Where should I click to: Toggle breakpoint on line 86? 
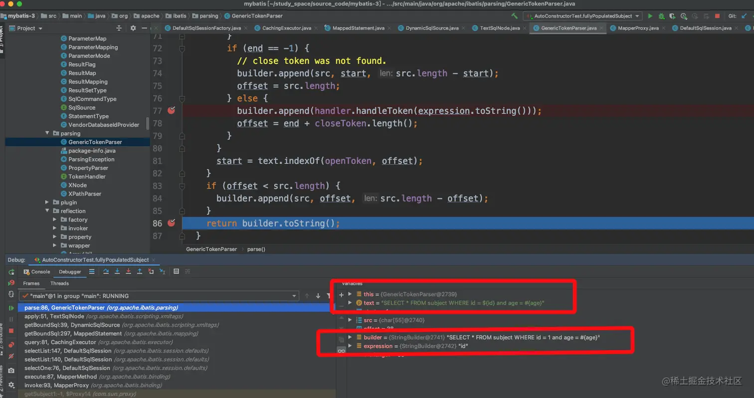[172, 223]
